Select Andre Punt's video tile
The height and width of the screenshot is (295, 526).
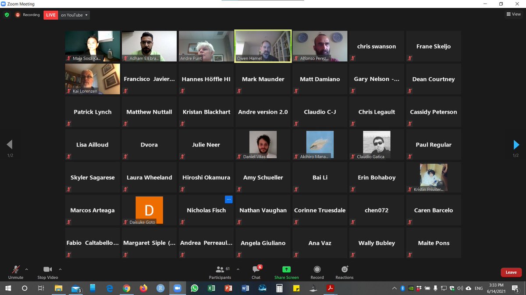click(x=206, y=46)
